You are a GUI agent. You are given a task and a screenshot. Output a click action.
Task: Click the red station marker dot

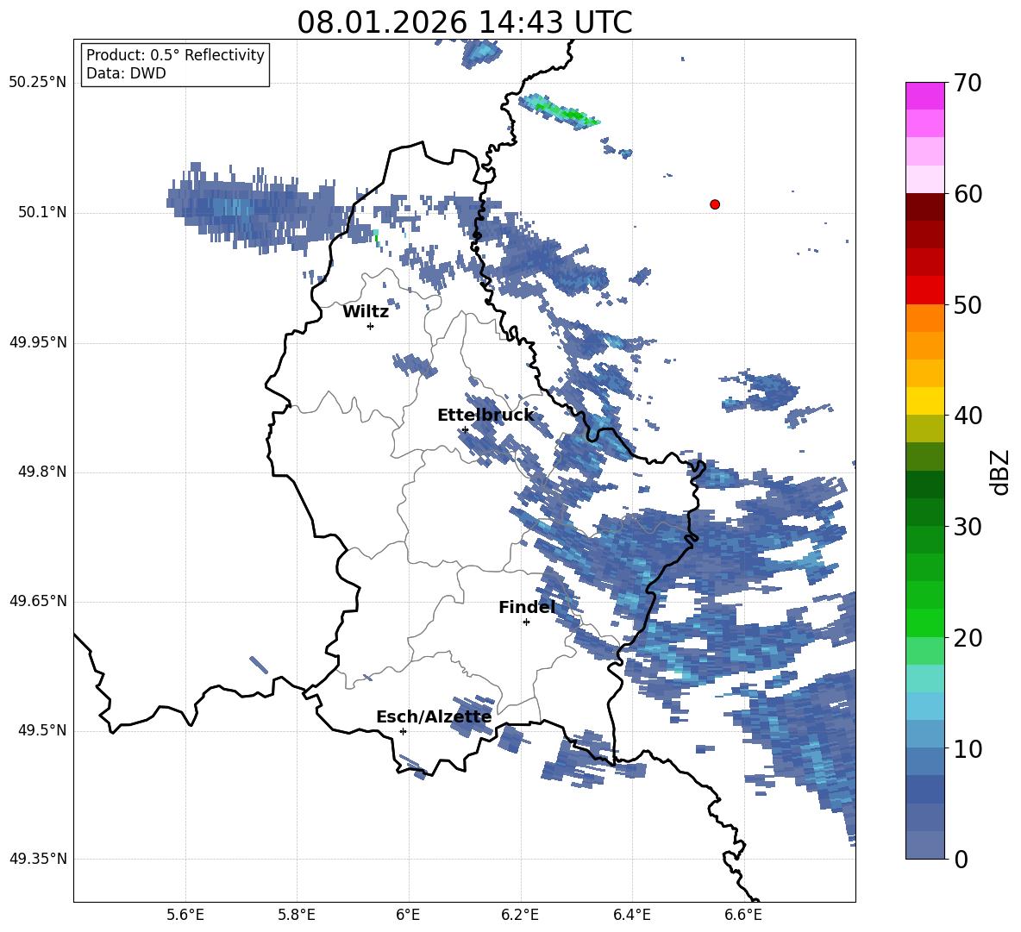(x=715, y=204)
